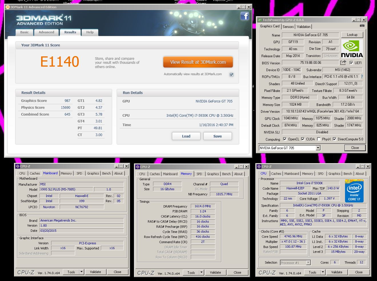Click Validate in the Mainboard CPU-Z window

pyautogui.click(x=95, y=272)
